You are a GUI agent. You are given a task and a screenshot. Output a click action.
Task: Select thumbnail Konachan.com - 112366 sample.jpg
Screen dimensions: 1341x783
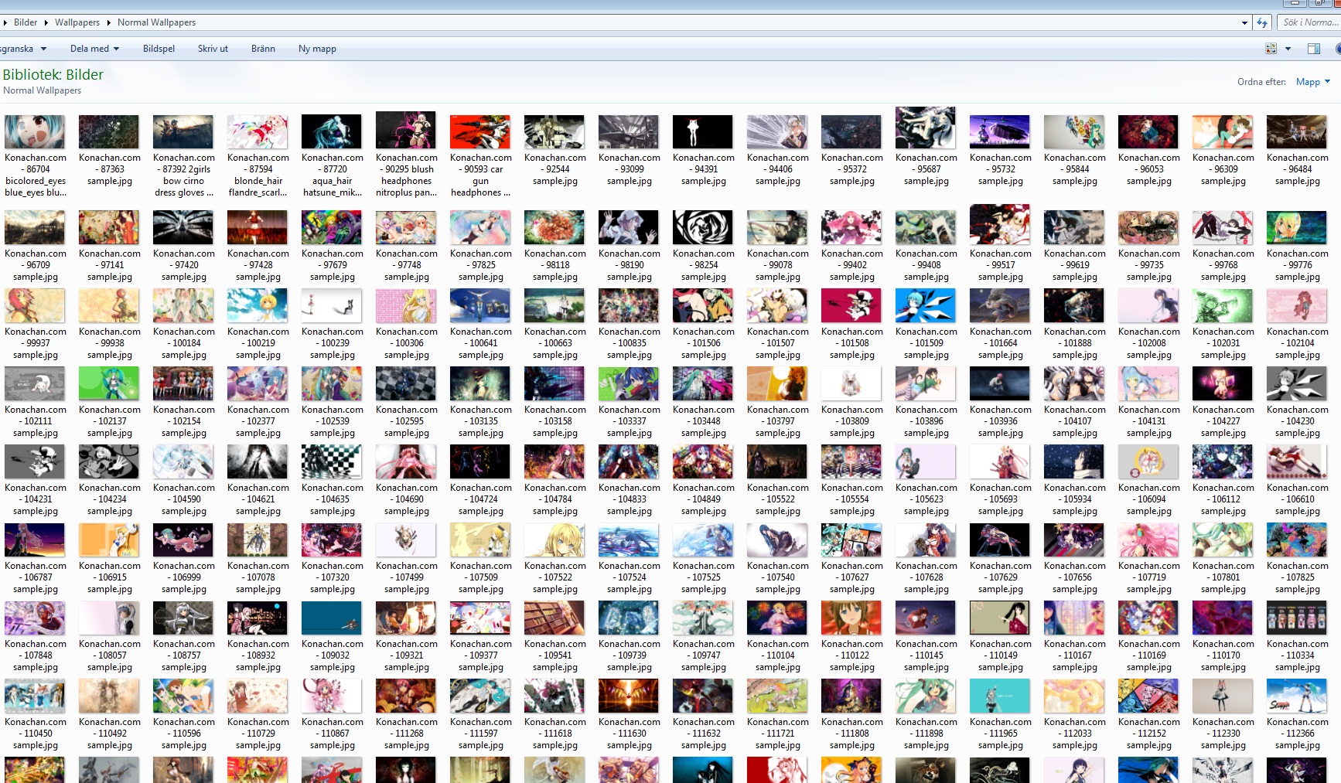pyautogui.click(x=1297, y=696)
